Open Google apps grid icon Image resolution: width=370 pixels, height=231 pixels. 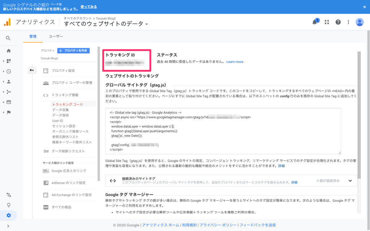(327, 22)
